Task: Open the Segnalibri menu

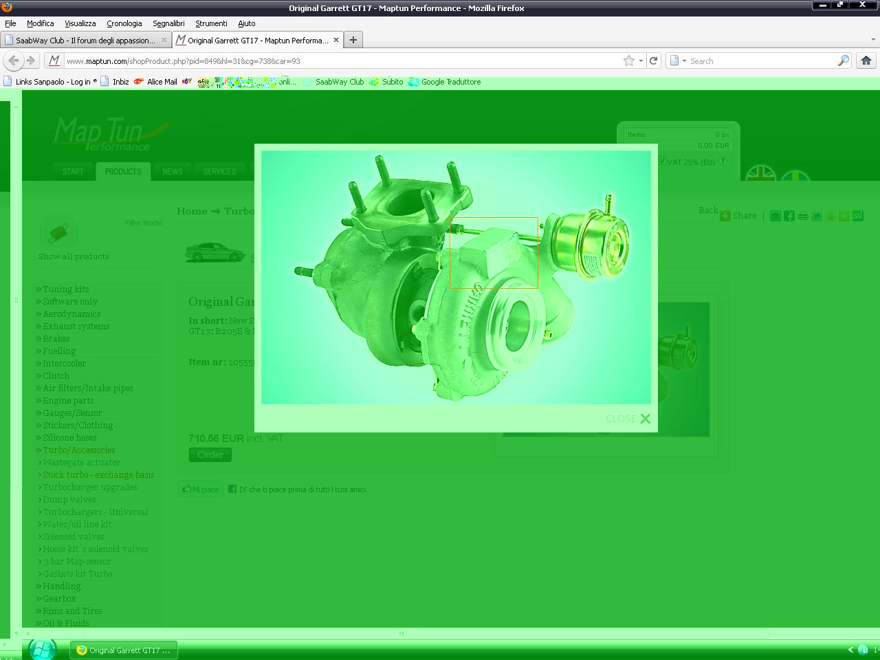Action: click(x=168, y=23)
